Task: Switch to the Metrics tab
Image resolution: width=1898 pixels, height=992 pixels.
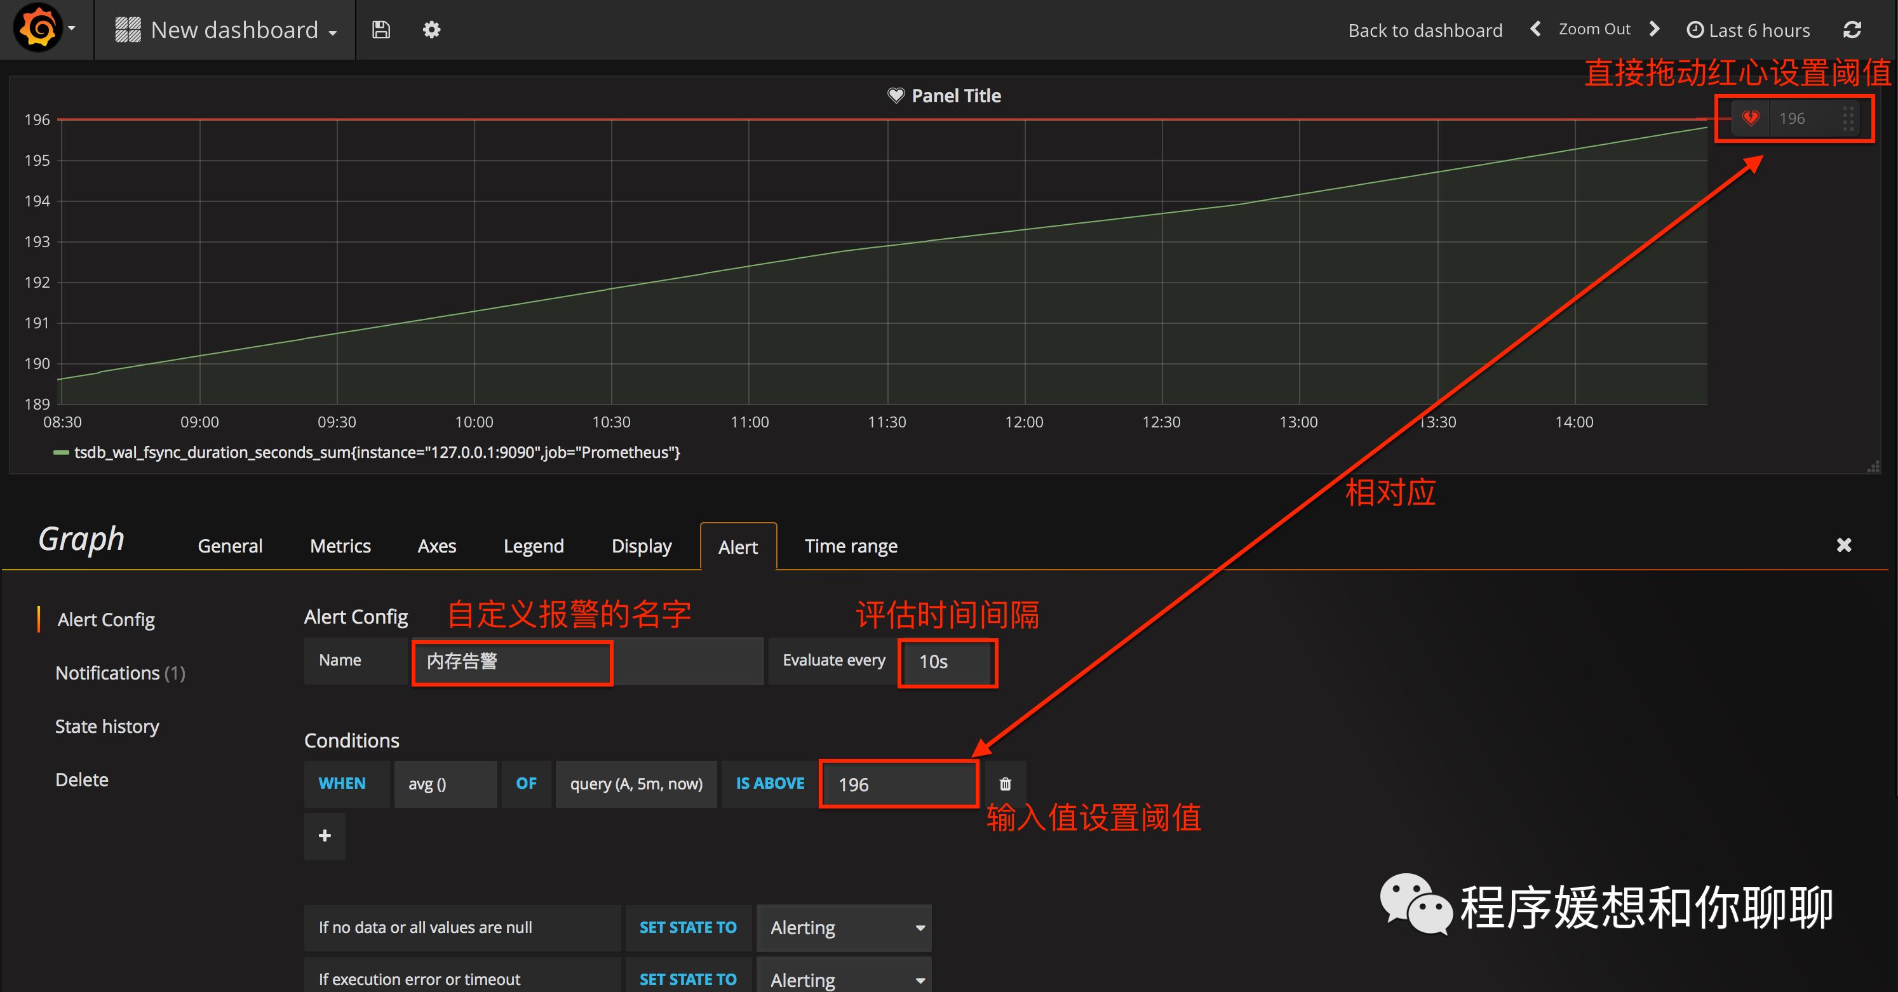Action: (x=340, y=546)
